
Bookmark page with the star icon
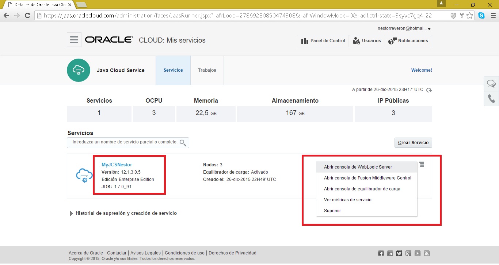click(470, 16)
